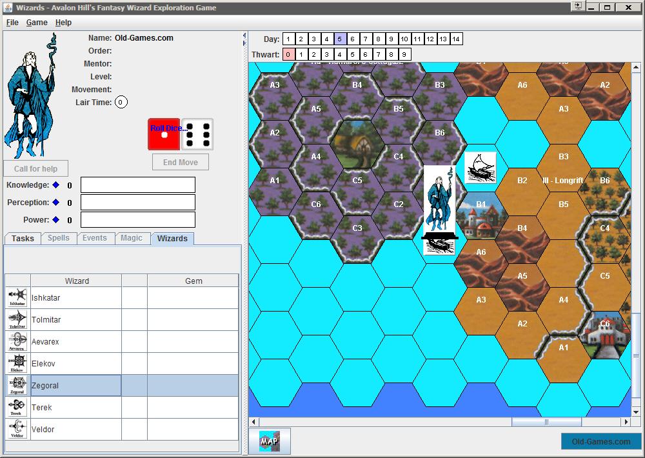Image resolution: width=645 pixels, height=458 pixels.
Task: Click the Veldor wizard sigil icon
Action: click(x=17, y=429)
